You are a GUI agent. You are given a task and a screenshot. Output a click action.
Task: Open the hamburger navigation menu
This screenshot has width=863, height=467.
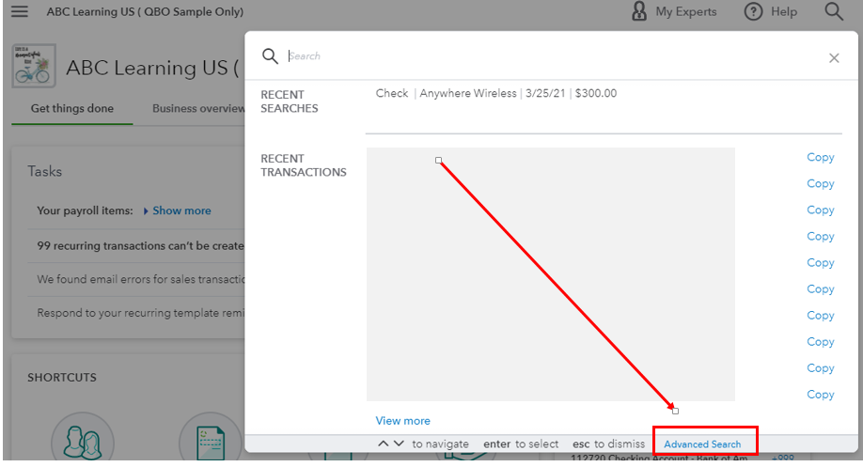point(19,11)
